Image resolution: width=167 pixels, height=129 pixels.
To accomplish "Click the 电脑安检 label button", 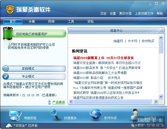I will 30,118.
